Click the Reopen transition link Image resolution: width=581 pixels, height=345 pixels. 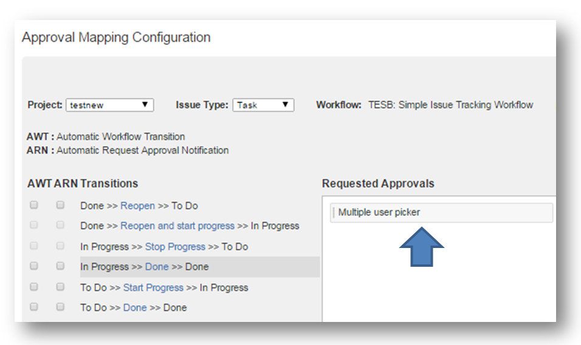pos(137,206)
